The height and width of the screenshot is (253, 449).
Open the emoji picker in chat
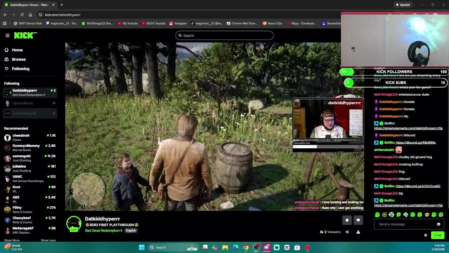pos(438,224)
